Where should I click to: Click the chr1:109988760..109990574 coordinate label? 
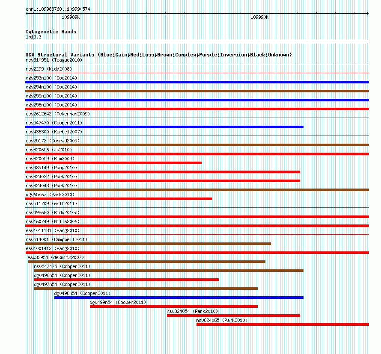pyautogui.click(x=58, y=9)
